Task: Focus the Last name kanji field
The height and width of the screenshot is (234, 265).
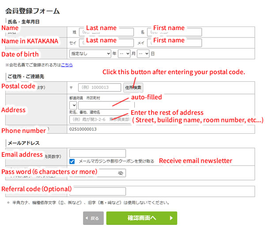Action: [106, 32]
